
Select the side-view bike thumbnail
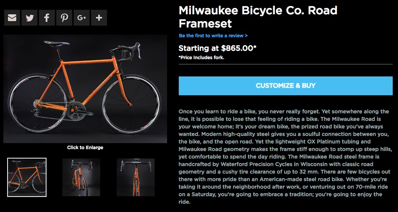tap(27, 177)
